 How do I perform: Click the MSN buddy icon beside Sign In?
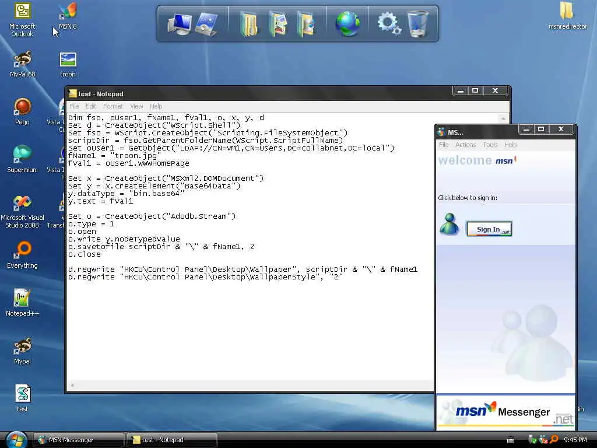(x=449, y=225)
